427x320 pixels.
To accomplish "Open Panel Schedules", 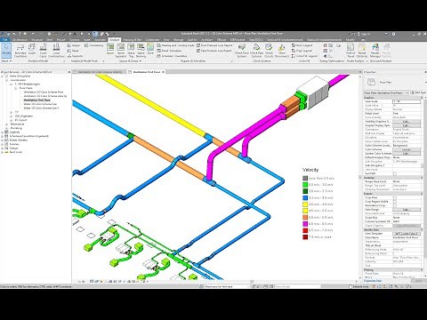I will point(169,51).
